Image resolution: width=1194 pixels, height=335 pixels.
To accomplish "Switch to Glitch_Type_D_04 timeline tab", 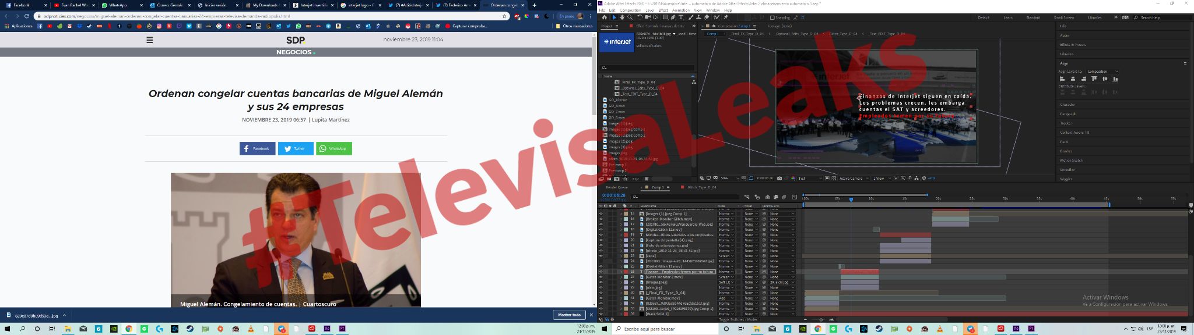I will [702, 187].
